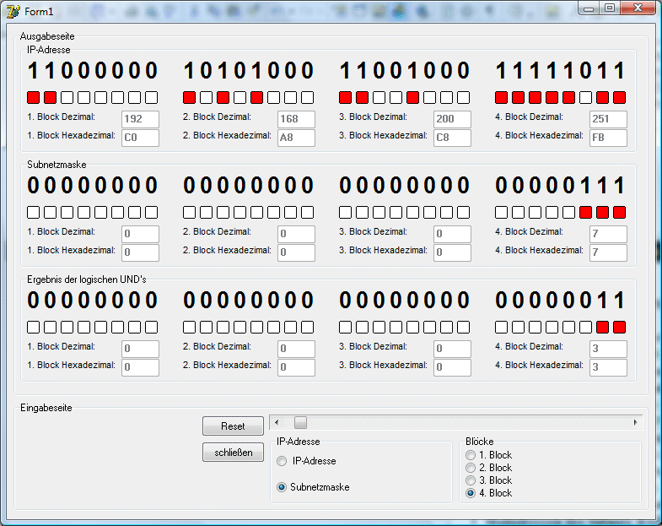Minimize the Form1 window

[x=589, y=8]
